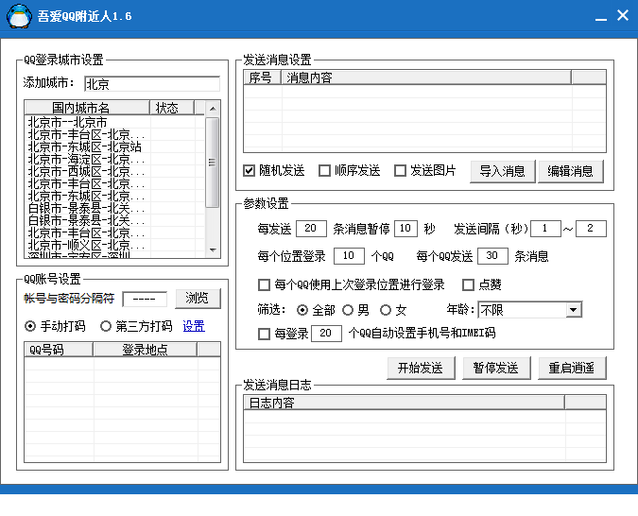Click the city list scroll down arrow

point(213,249)
